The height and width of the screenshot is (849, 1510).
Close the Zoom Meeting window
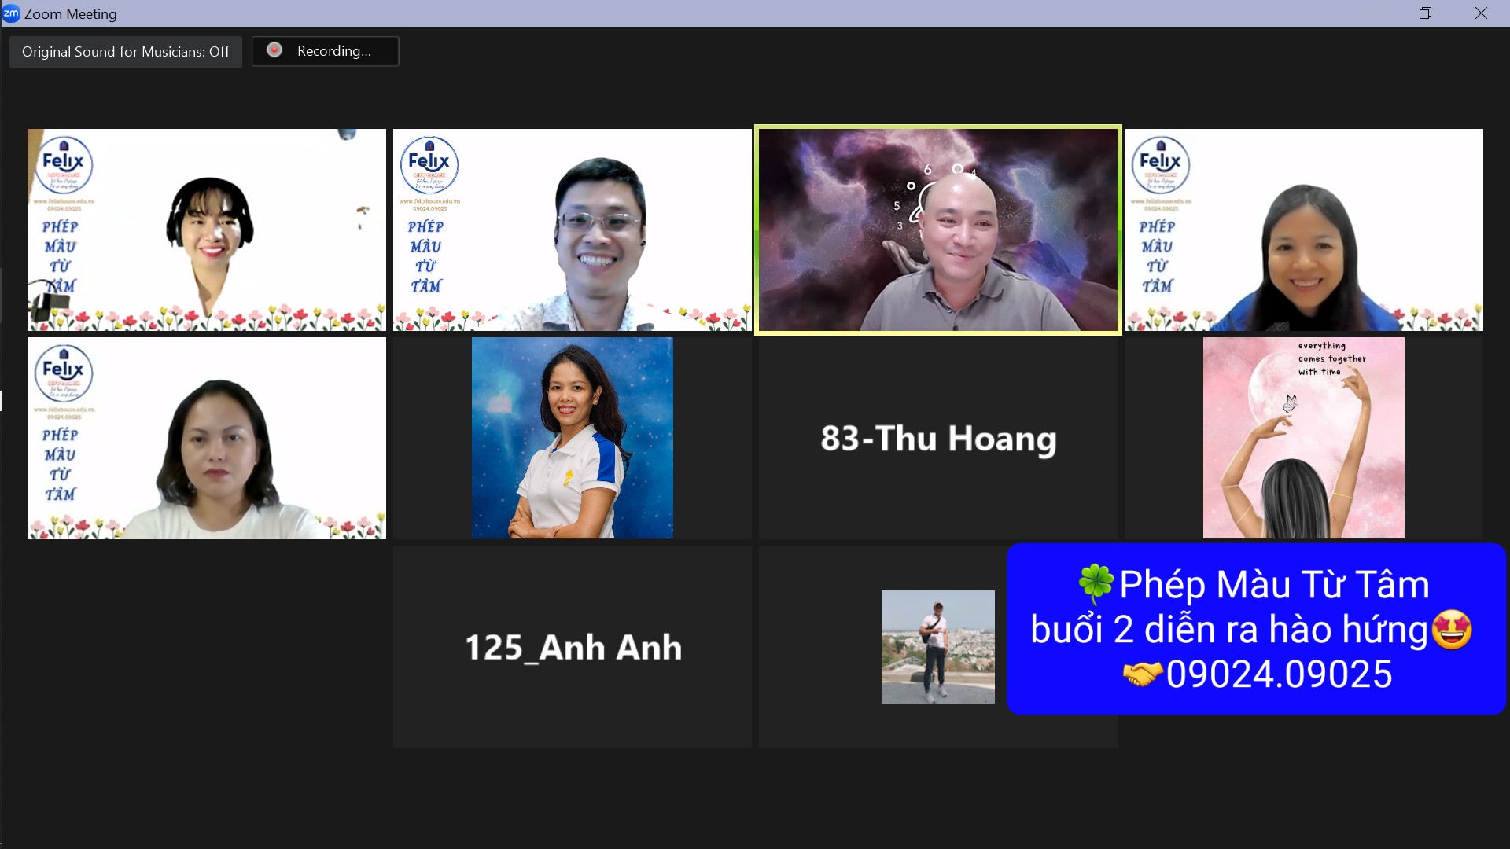pos(1481,13)
